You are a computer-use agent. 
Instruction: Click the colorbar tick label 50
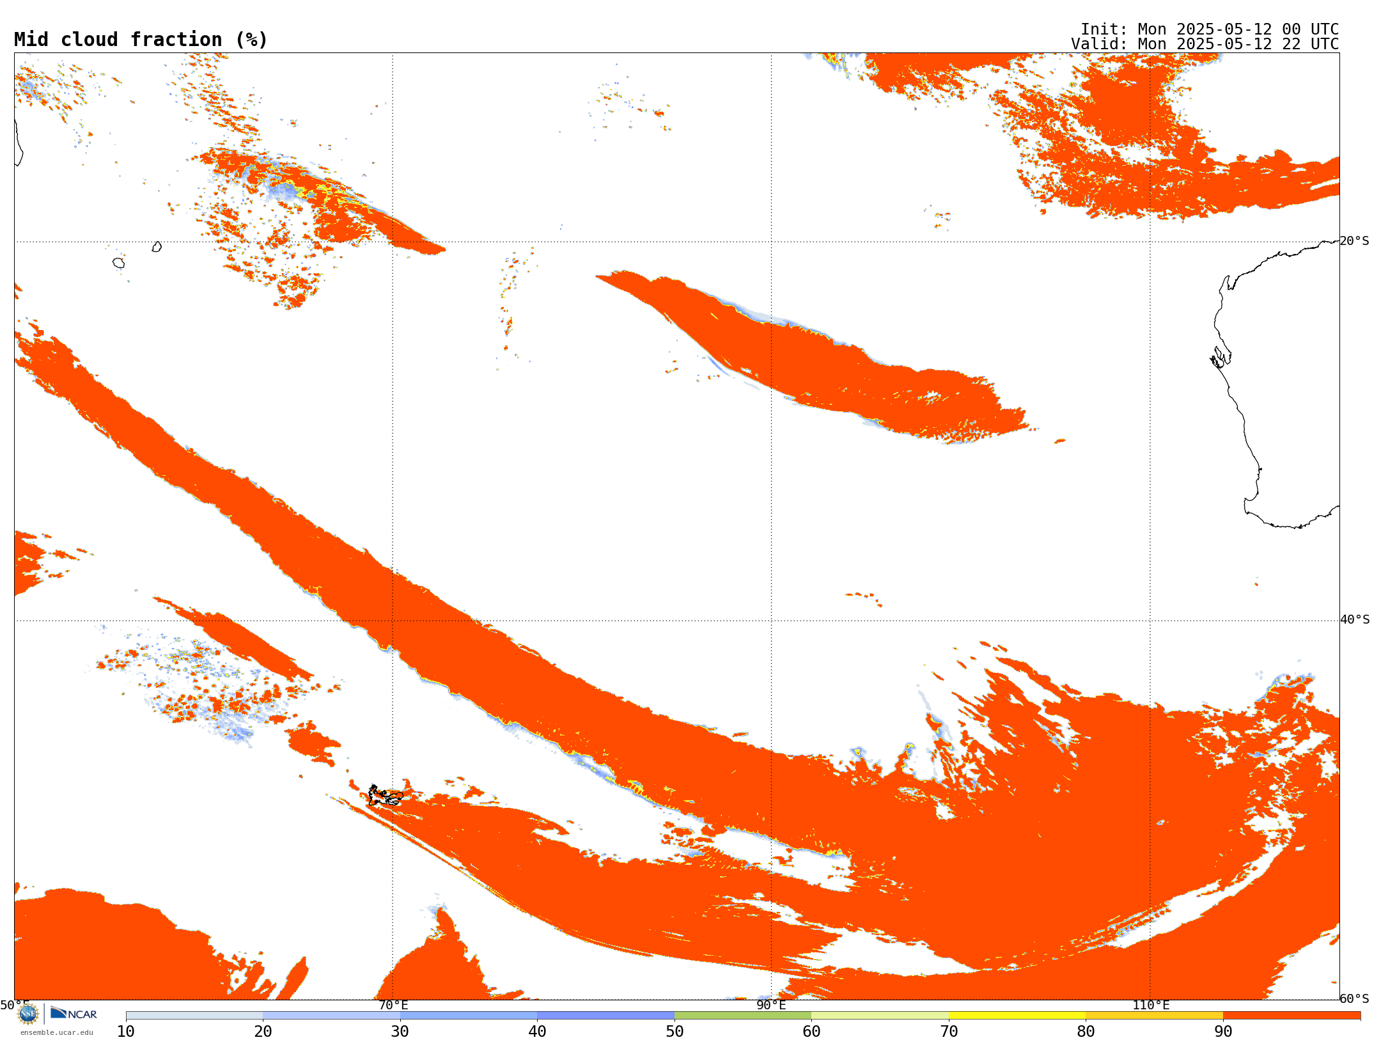coord(675,1031)
